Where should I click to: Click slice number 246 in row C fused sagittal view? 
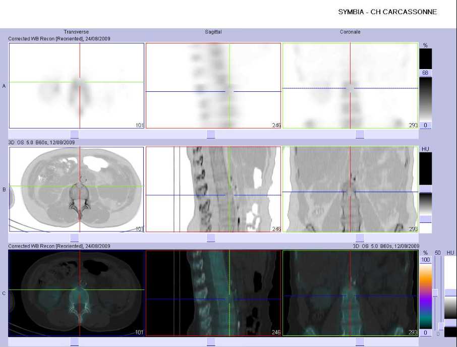(x=276, y=332)
